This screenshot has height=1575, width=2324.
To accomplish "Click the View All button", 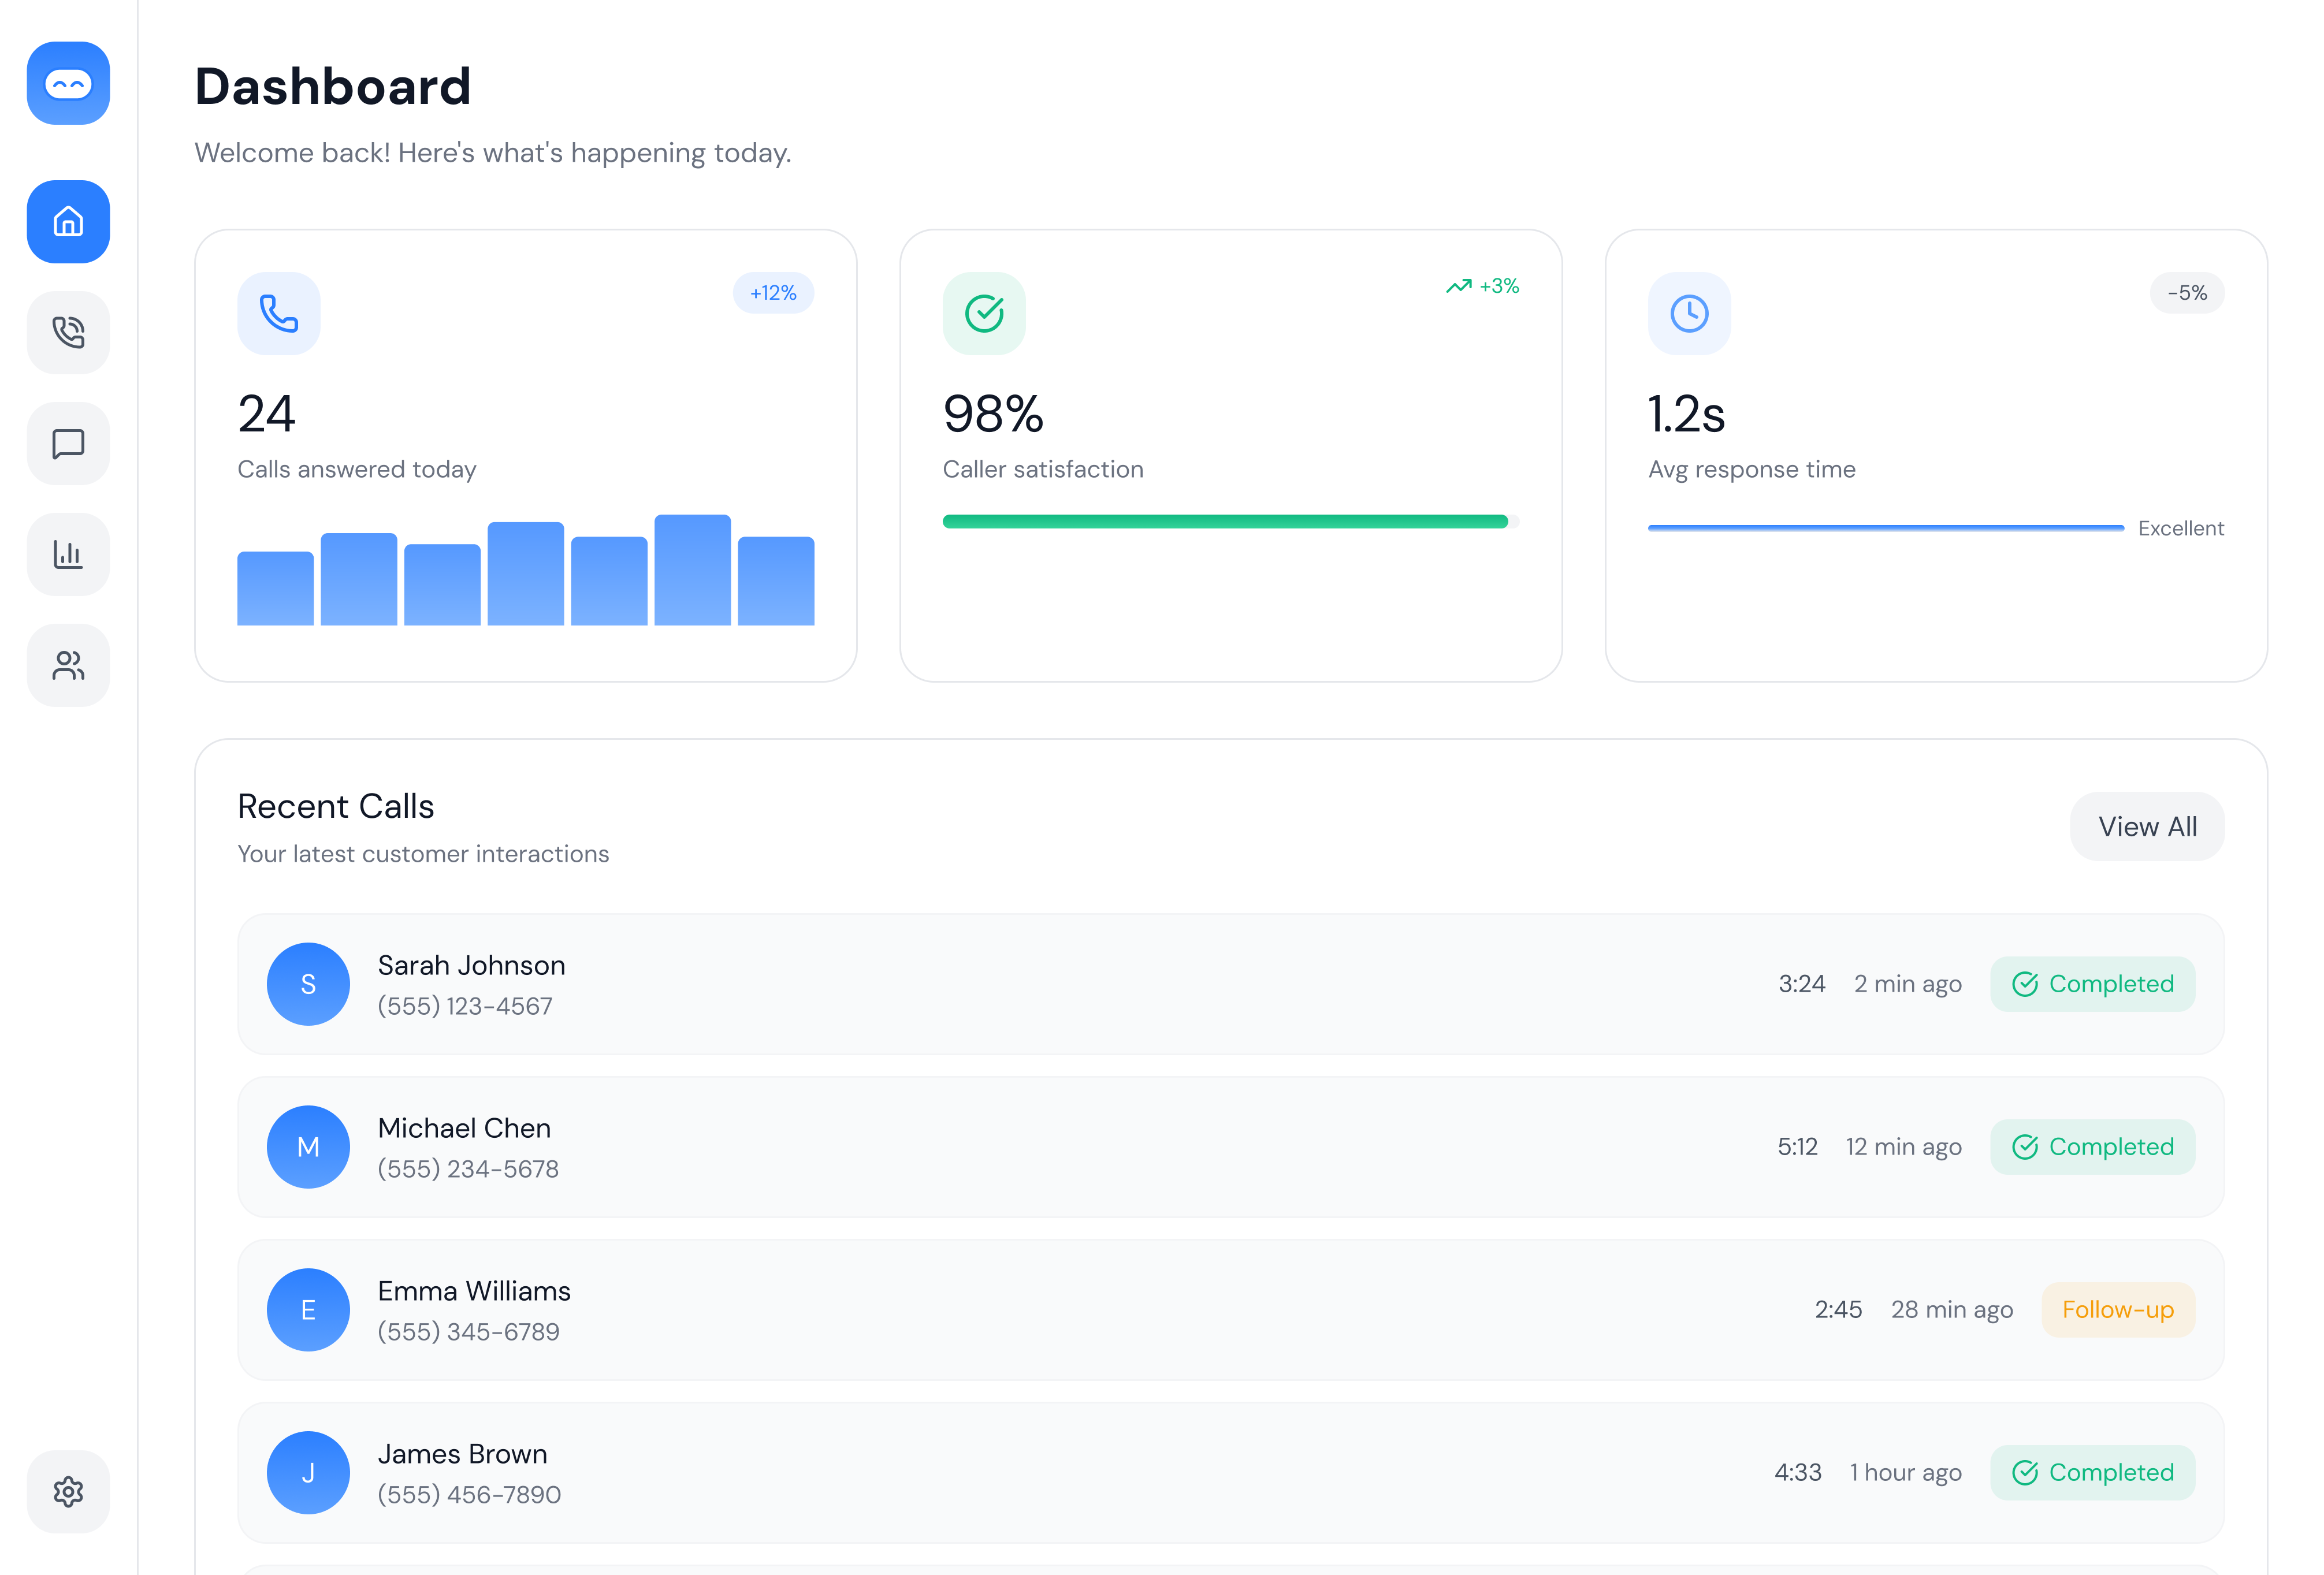I will coord(2147,826).
